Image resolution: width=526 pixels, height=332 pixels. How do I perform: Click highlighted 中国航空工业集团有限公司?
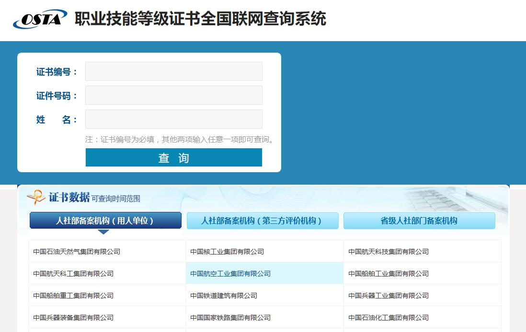[230, 274]
